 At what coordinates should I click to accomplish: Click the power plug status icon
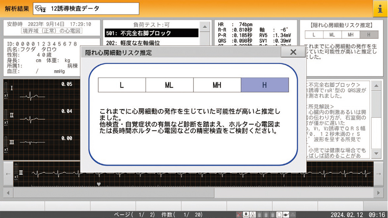coord(286,215)
